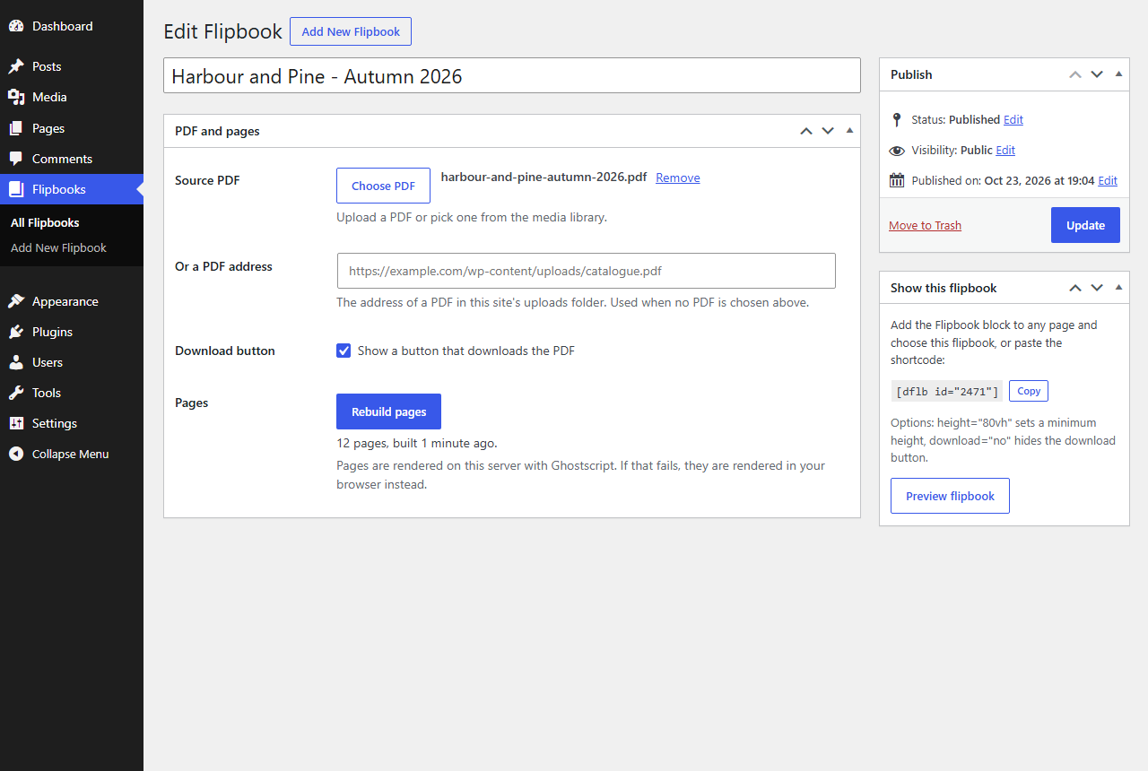Click the calendar icon beside Published on
The height and width of the screenshot is (771, 1148).
pyautogui.click(x=897, y=180)
